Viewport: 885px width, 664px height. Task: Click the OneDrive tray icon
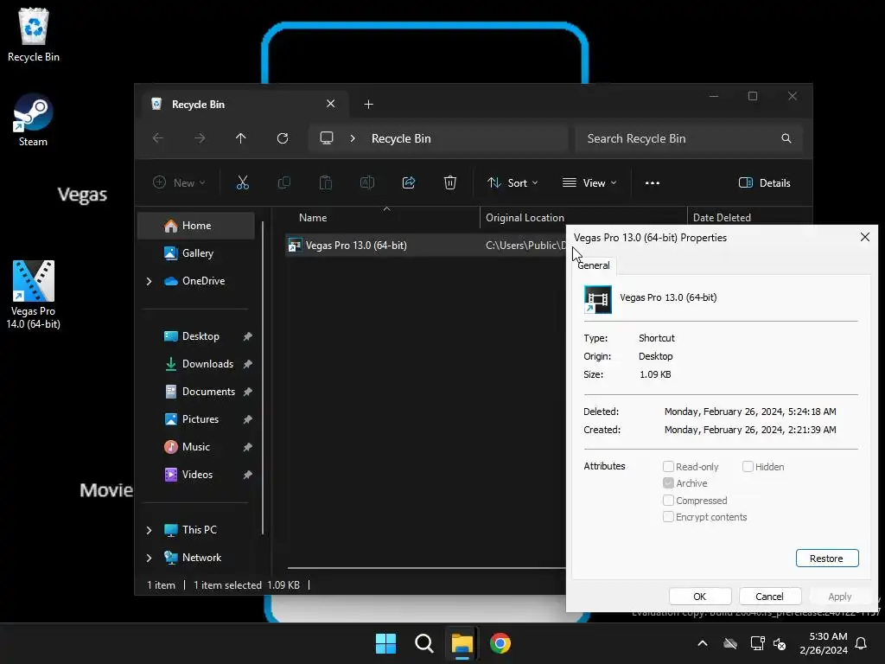coord(730,643)
